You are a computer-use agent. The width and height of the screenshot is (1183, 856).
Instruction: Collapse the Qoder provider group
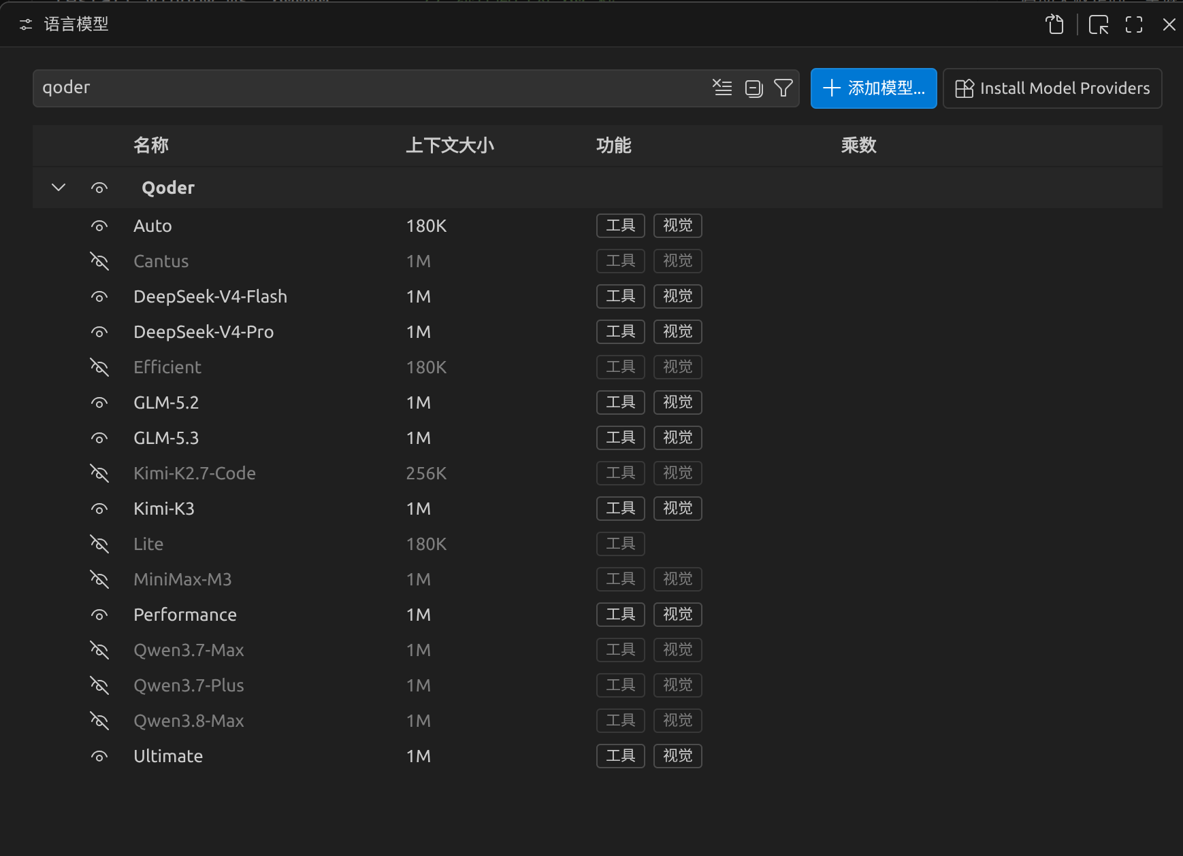coord(59,188)
